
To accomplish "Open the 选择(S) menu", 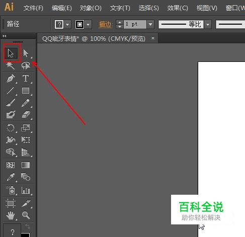I will pyautogui.click(x=148, y=8).
